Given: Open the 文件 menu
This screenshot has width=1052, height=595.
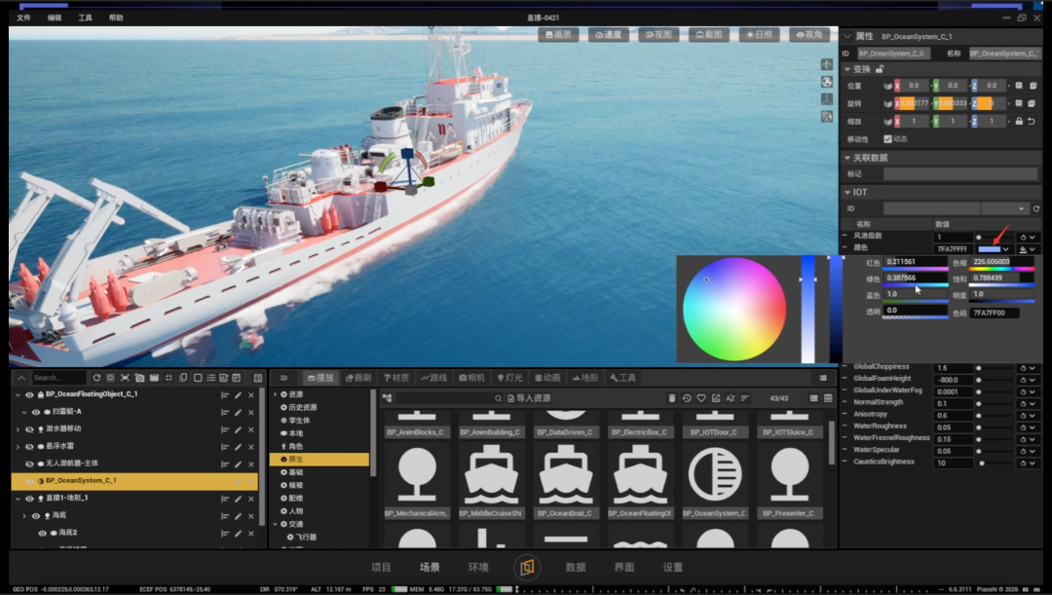Looking at the screenshot, I should (x=23, y=18).
